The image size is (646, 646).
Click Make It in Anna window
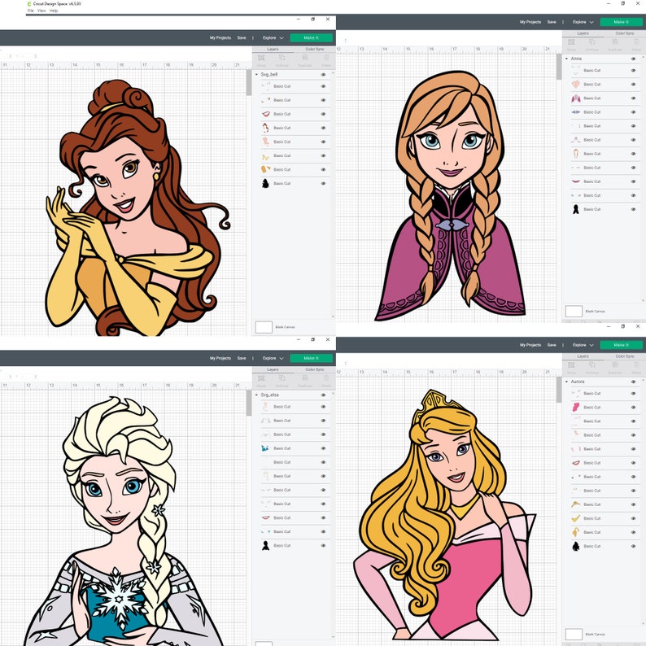621,22
